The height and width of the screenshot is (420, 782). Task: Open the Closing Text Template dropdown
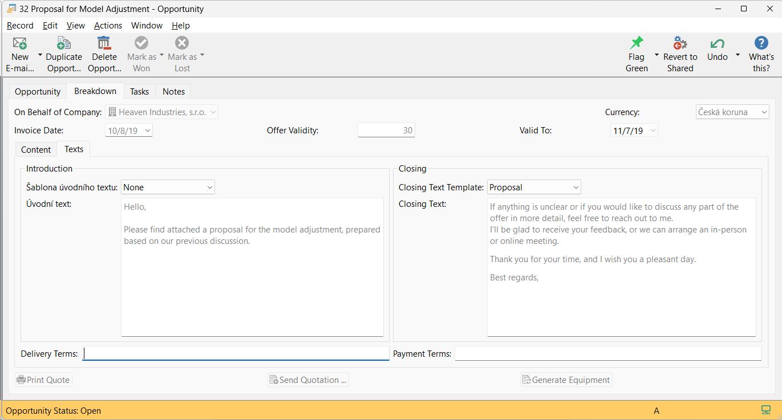tap(575, 187)
